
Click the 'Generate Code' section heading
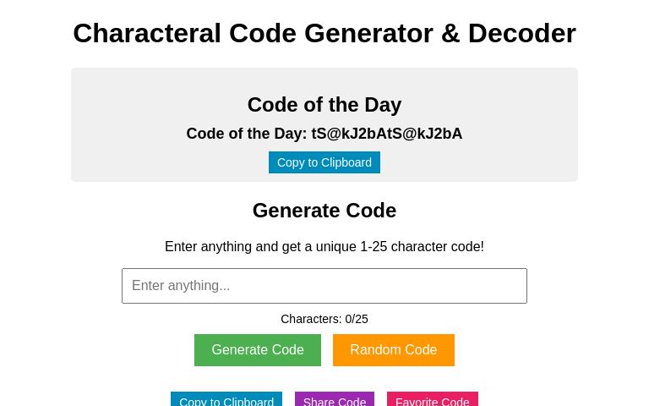point(324,211)
